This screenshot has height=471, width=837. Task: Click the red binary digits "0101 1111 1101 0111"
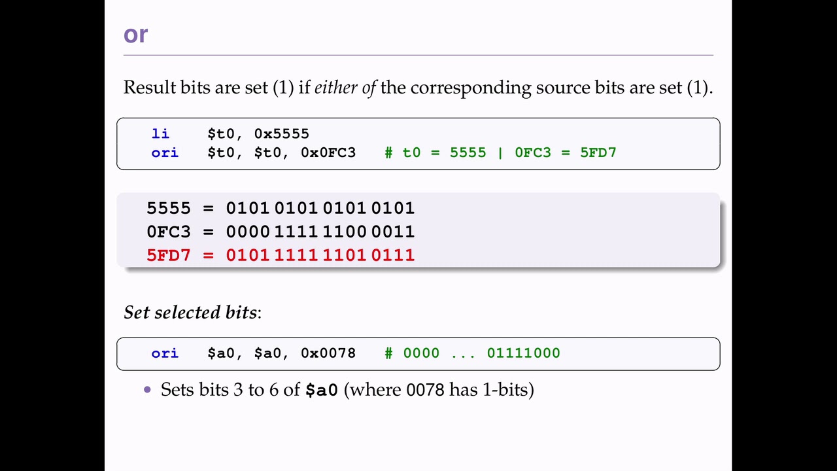(x=320, y=256)
